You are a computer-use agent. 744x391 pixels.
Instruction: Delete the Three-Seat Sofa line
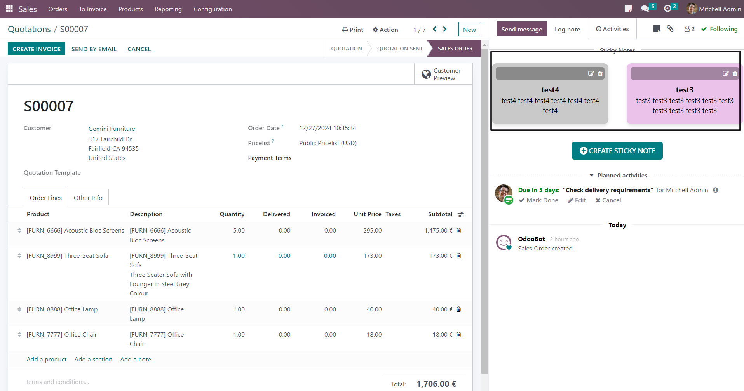click(x=458, y=255)
